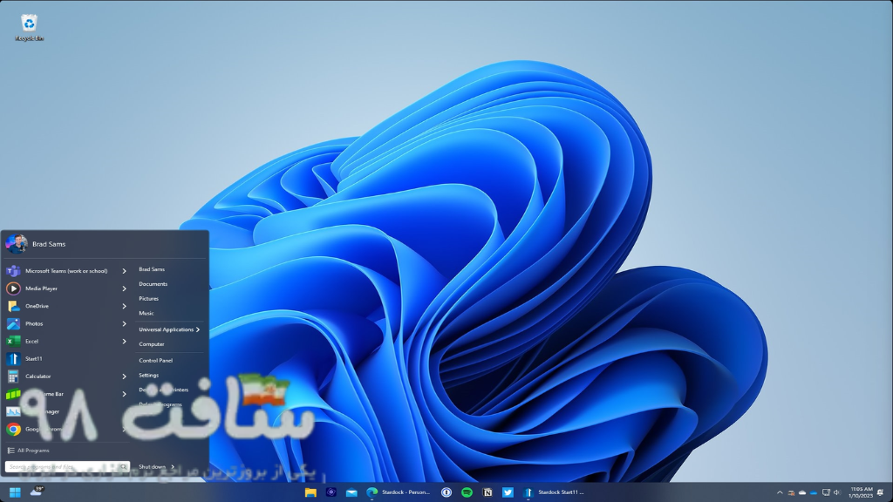
Task: Open Music folder link
Action: [147, 313]
